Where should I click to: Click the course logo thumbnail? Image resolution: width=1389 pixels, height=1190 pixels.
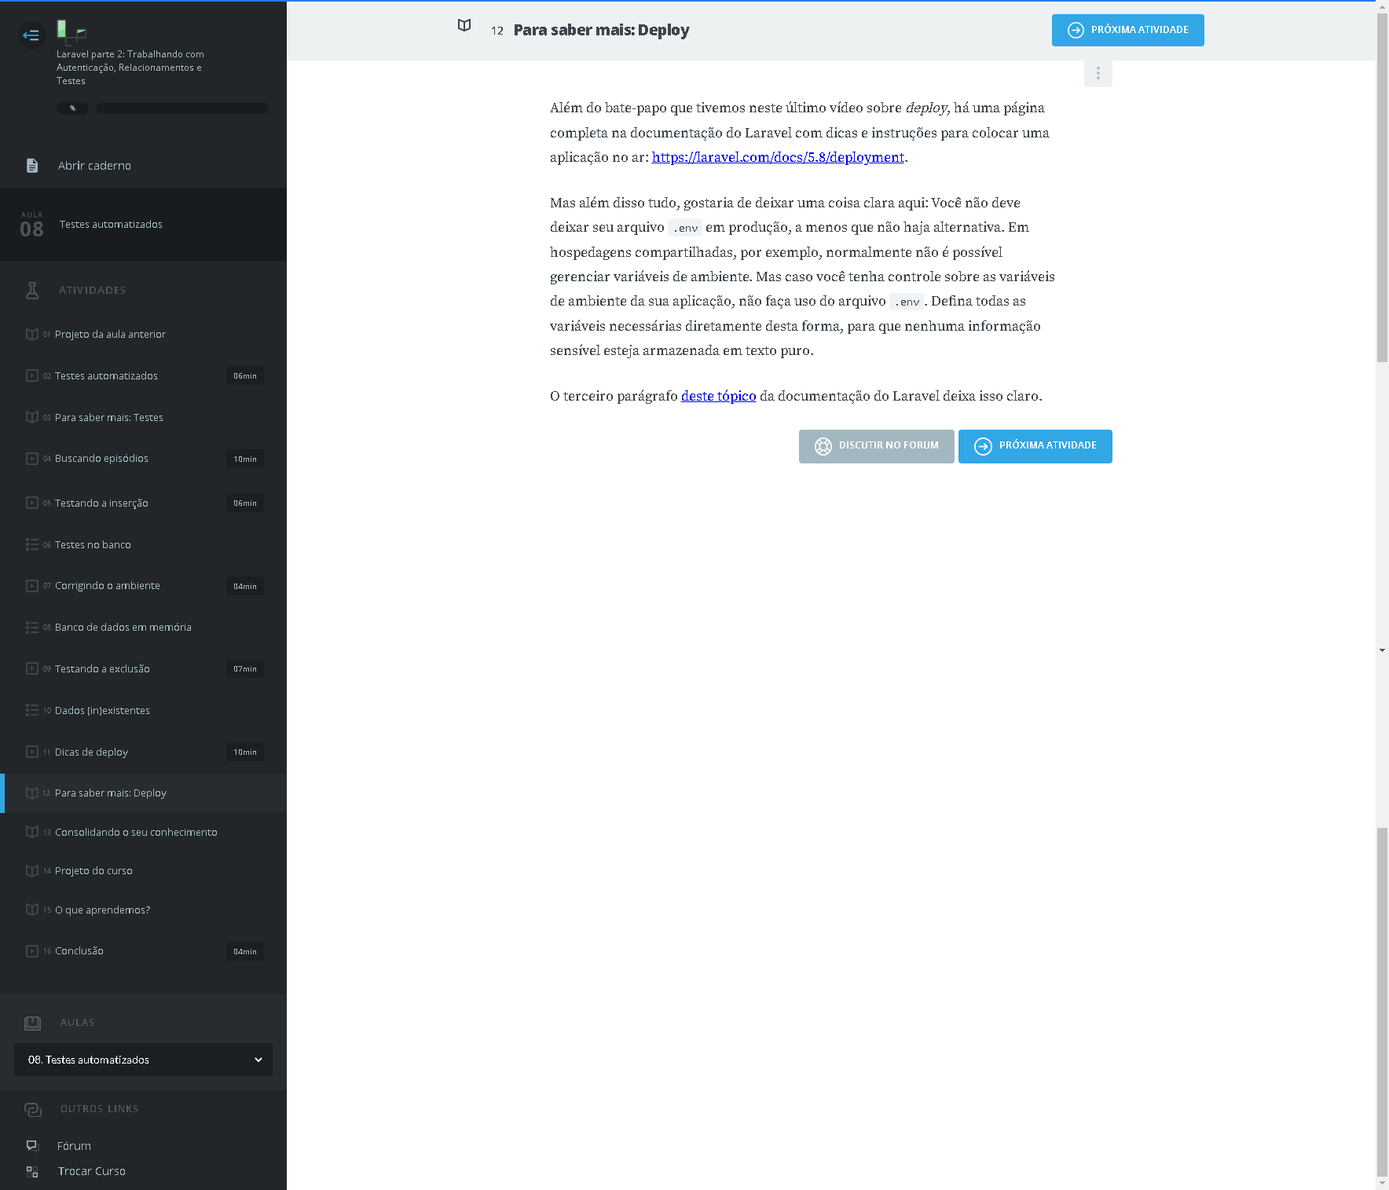click(71, 31)
